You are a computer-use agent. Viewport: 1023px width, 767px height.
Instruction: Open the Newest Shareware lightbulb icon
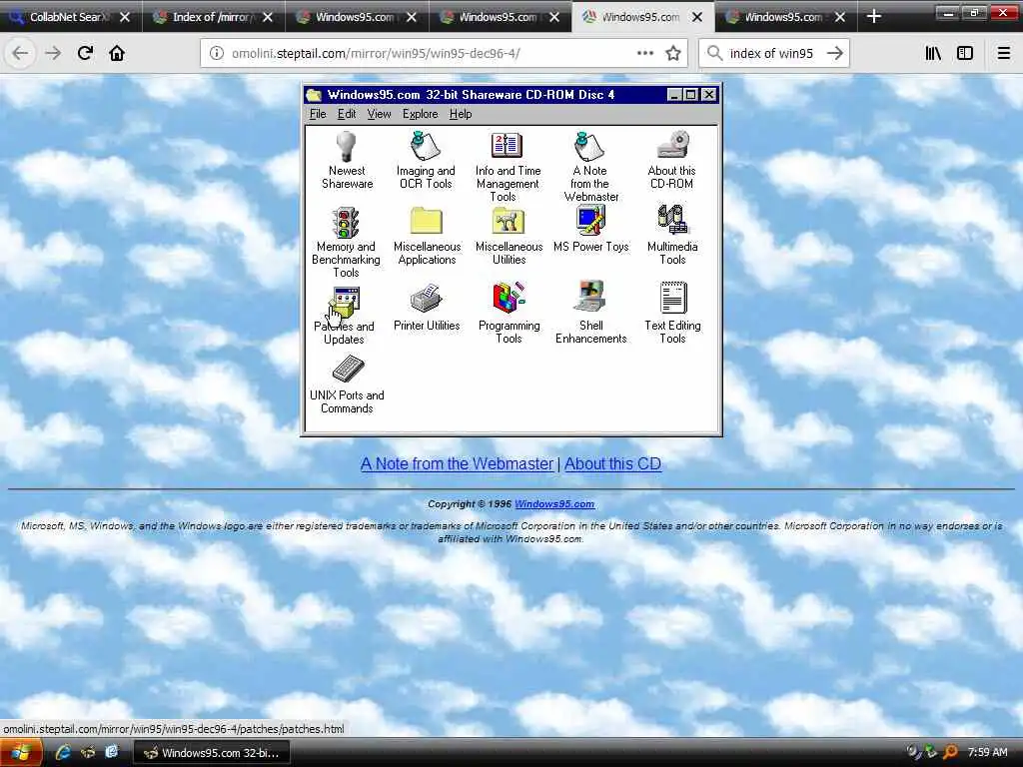coord(346,146)
